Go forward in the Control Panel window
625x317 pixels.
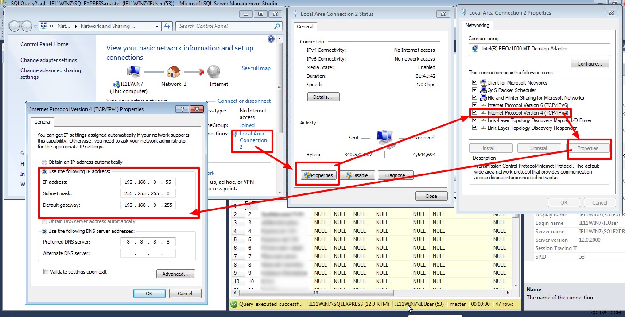(27, 26)
